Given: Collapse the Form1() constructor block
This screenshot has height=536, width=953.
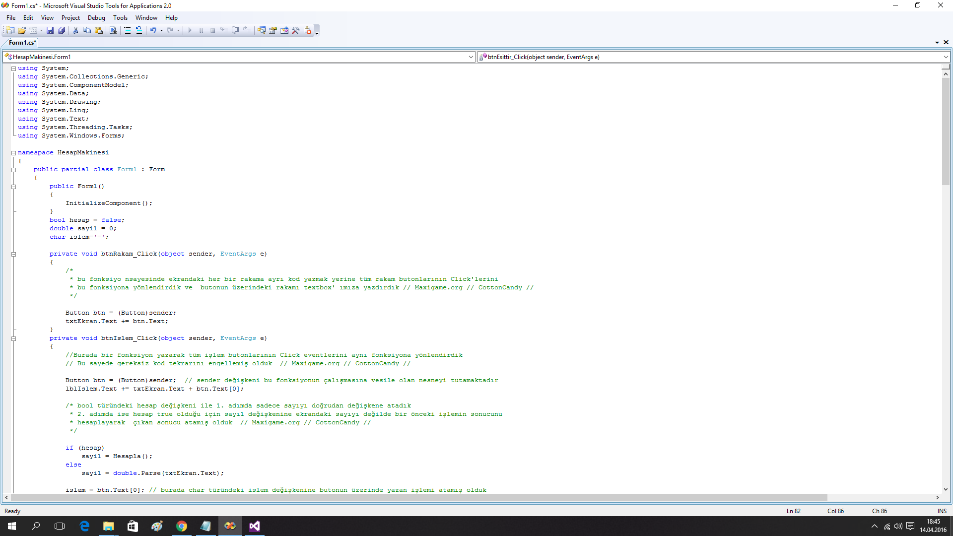Looking at the screenshot, I should (14, 187).
